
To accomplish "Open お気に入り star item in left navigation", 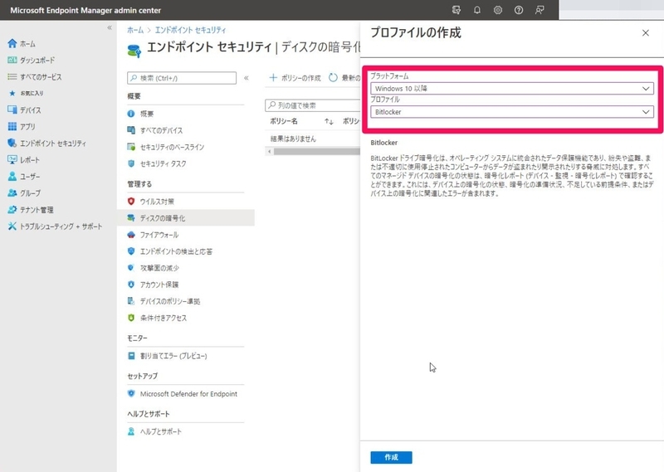I will click(27, 93).
